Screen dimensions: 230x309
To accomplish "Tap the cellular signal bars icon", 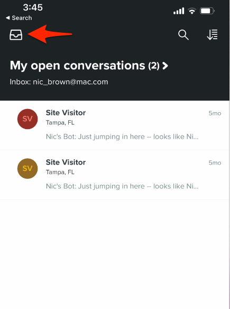I will tap(179, 11).
